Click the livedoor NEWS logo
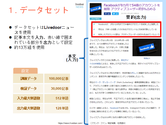166x125 pixels. (x=79, y=6)
